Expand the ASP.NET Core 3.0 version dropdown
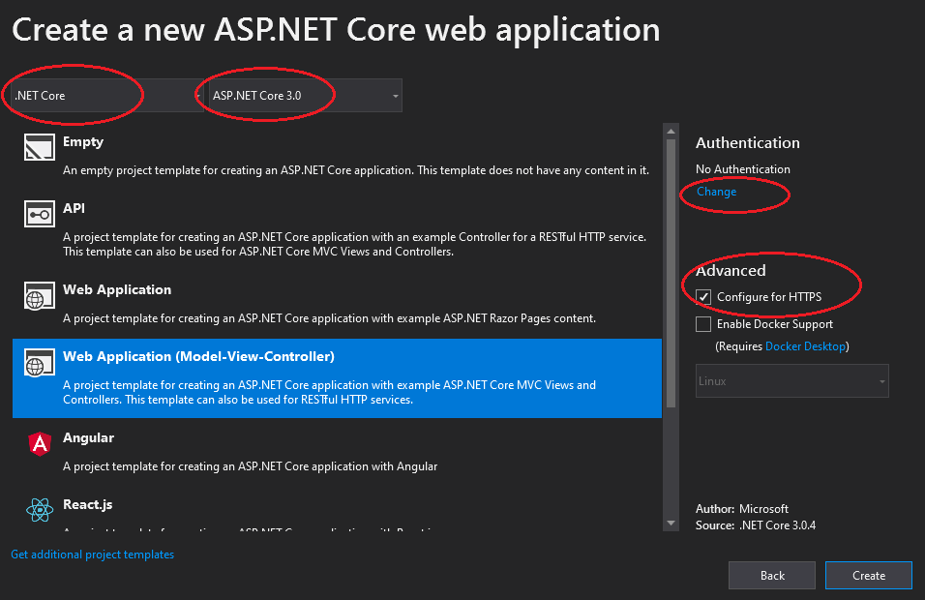Screen dimensions: 925x600 (305, 96)
